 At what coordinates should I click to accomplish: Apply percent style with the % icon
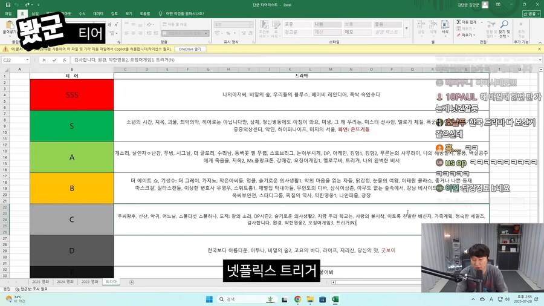(228, 33)
